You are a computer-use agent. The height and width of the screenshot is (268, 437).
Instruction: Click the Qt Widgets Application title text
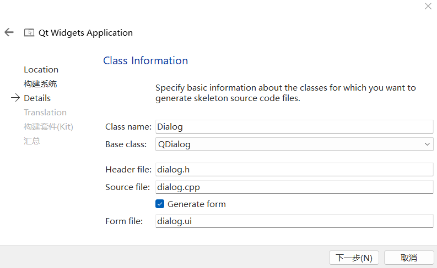pos(85,33)
